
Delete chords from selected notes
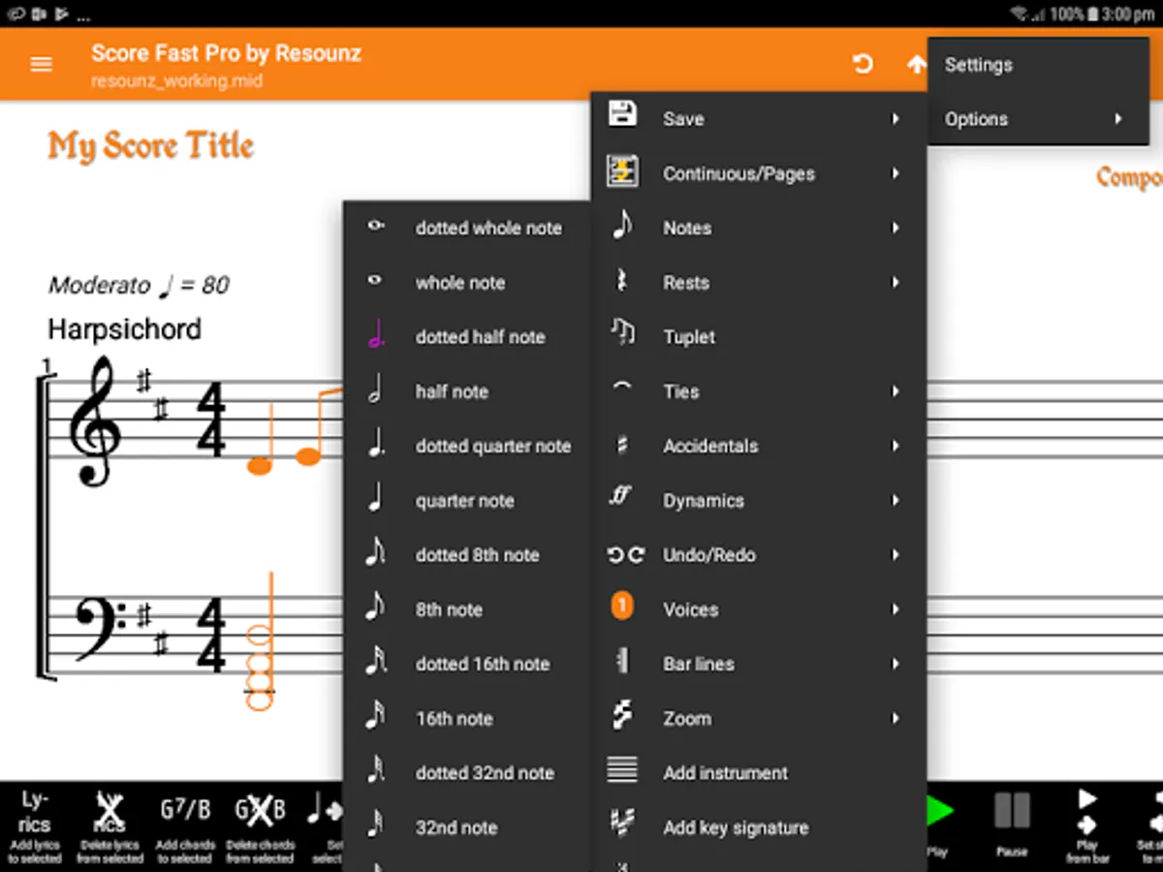(x=260, y=826)
